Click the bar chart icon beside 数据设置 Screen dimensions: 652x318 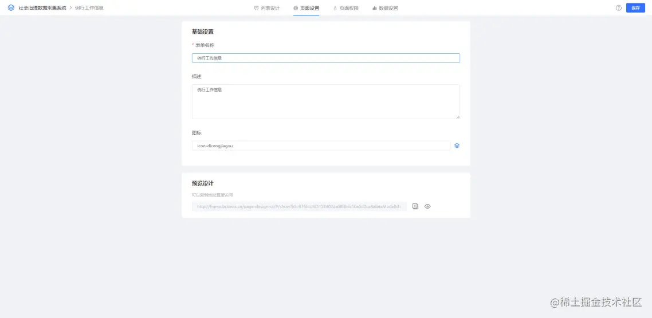point(374,8)
